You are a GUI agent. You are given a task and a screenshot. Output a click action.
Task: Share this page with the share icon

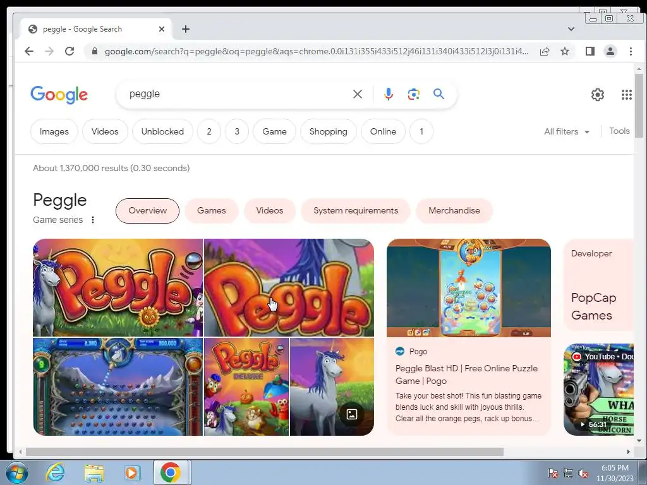point(545,51)
